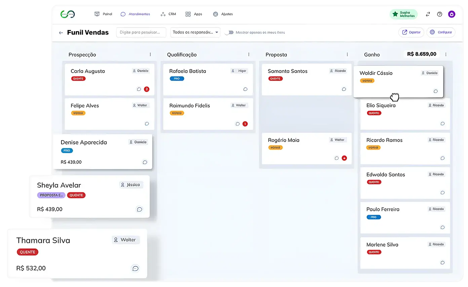The image size is (468, 287).
Task: Focus the 'Digite para pesquisar' search field
Action: (141, 32)
